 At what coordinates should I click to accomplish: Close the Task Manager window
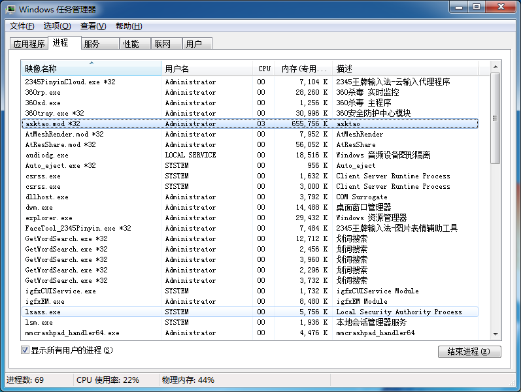point(501,7)
